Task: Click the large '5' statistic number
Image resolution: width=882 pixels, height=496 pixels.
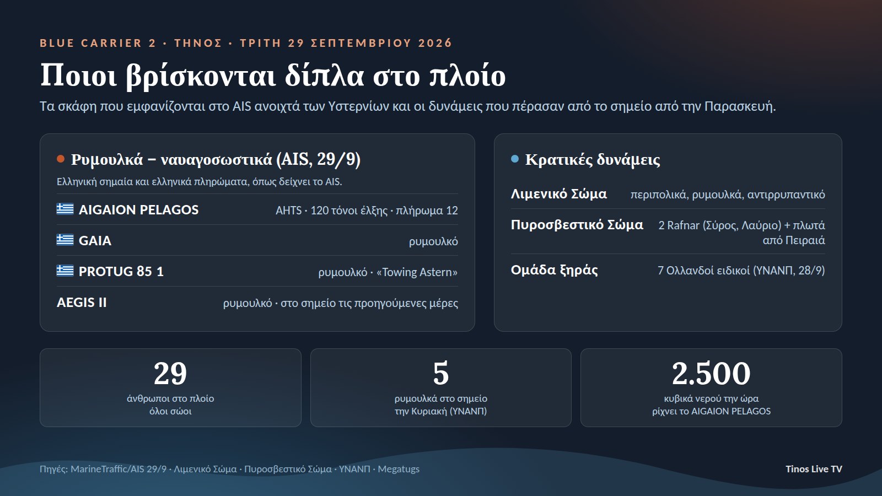Action: pos(441,374)
